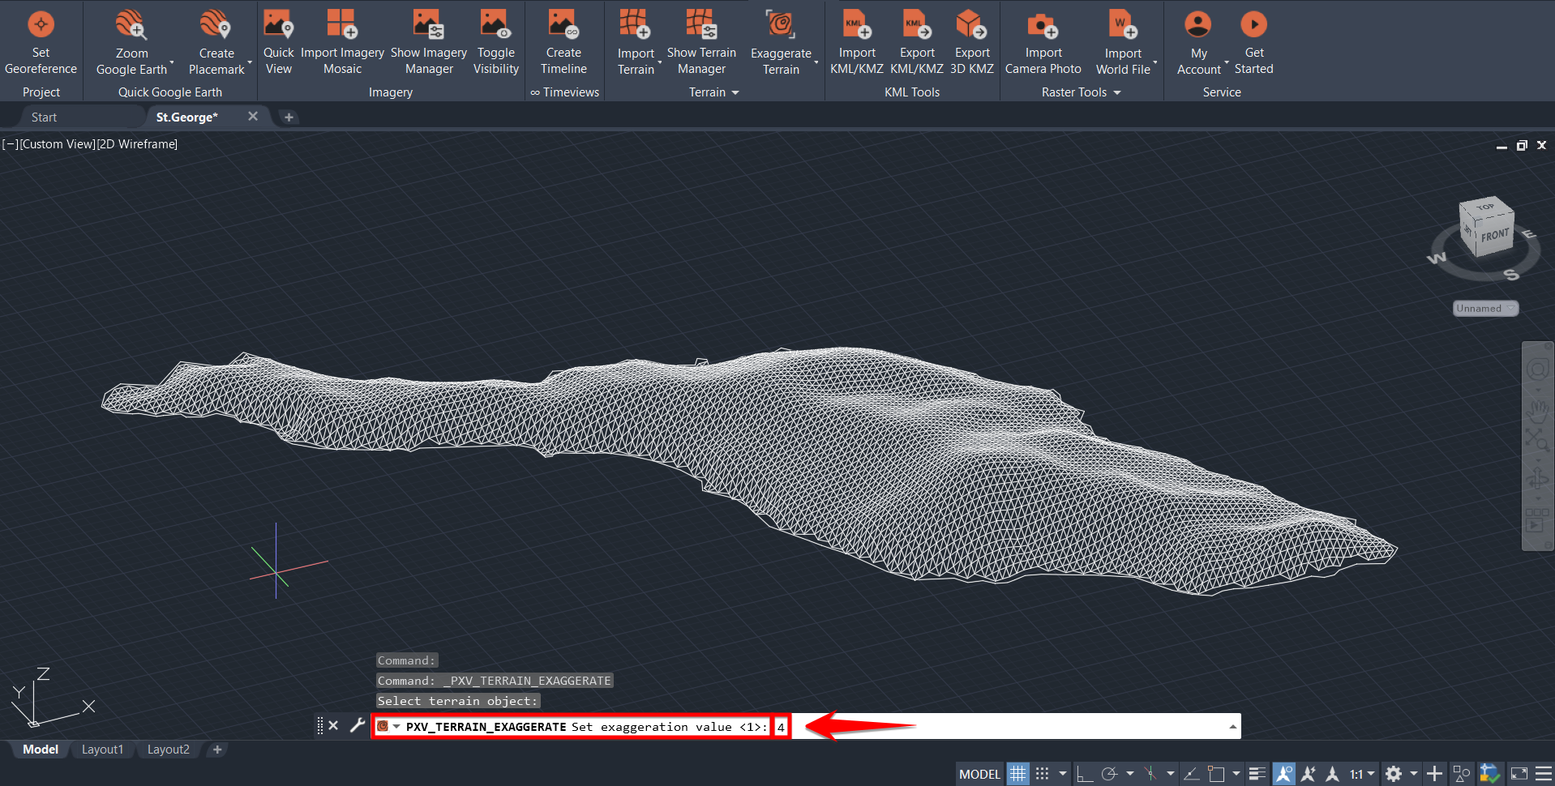The height and width of the screenshot is (786, 1555).
Task: Click Clean Screen fullscreen icon
Action: tap(1519, 774)
